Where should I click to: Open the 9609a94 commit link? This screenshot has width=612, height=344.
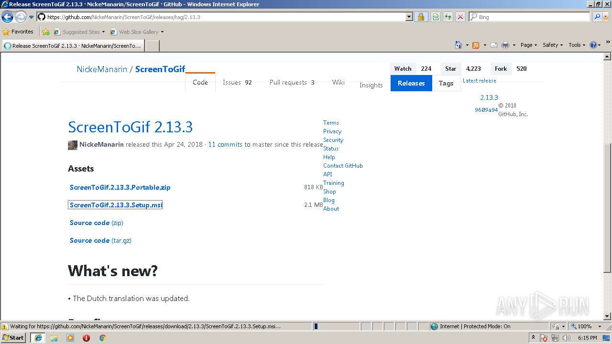click(486, 110)
